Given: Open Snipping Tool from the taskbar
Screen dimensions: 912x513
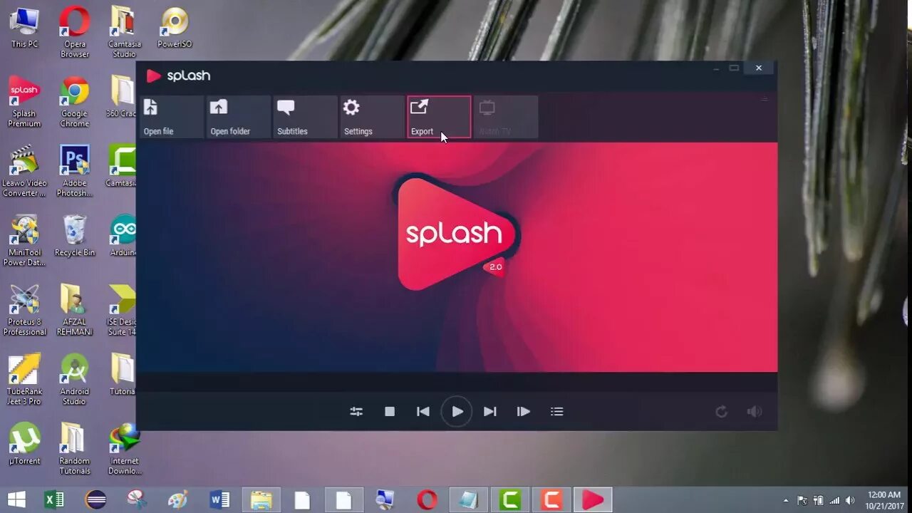Looking at the screenshot, I should click(137, 499).
